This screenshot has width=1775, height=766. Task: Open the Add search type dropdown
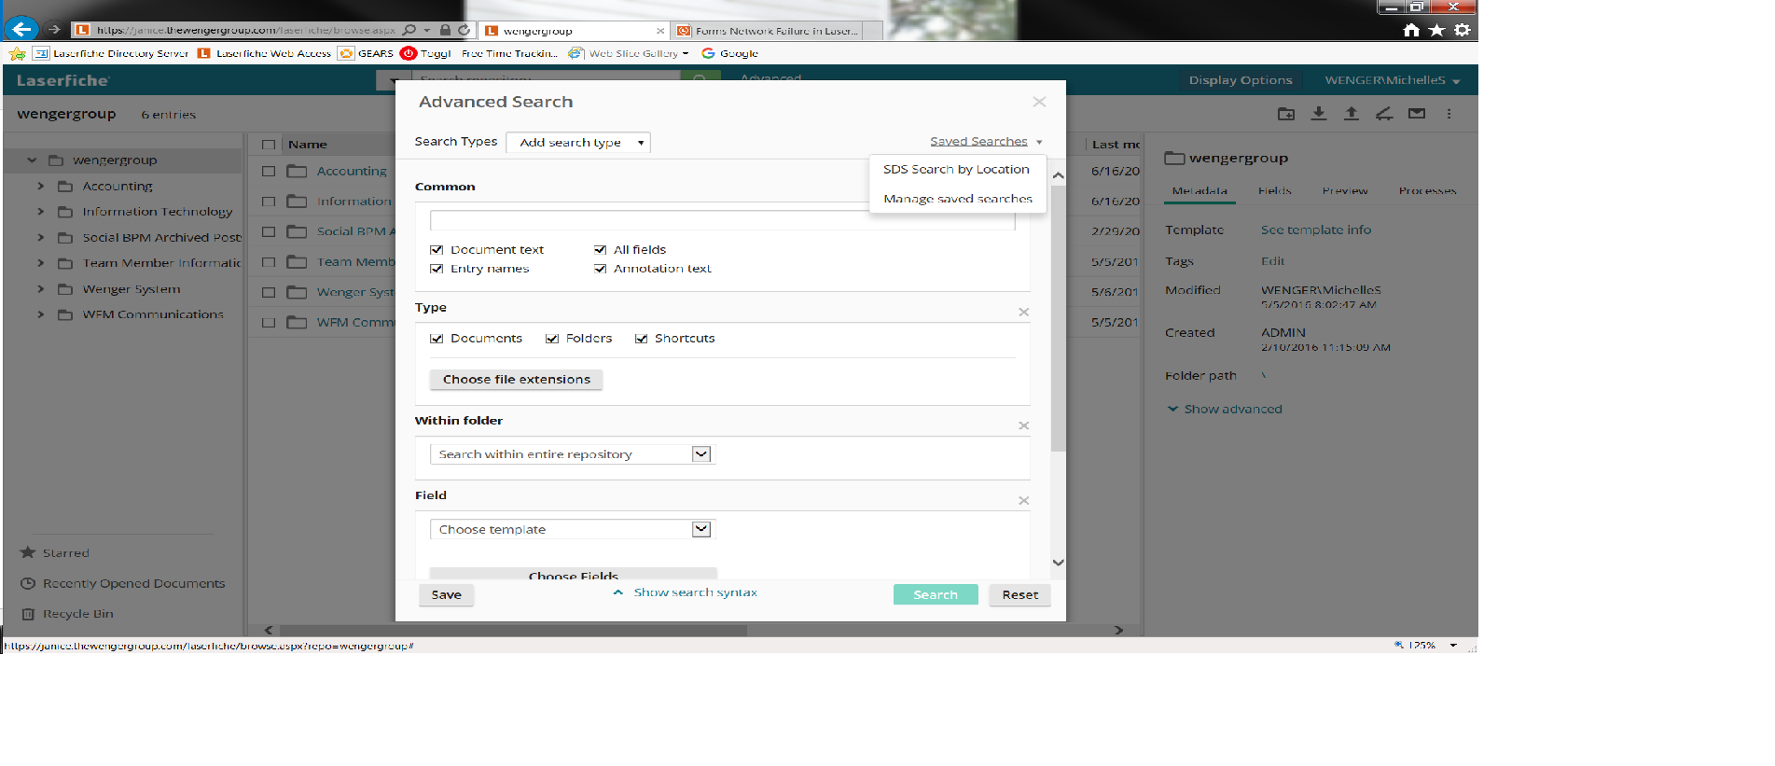578,142
